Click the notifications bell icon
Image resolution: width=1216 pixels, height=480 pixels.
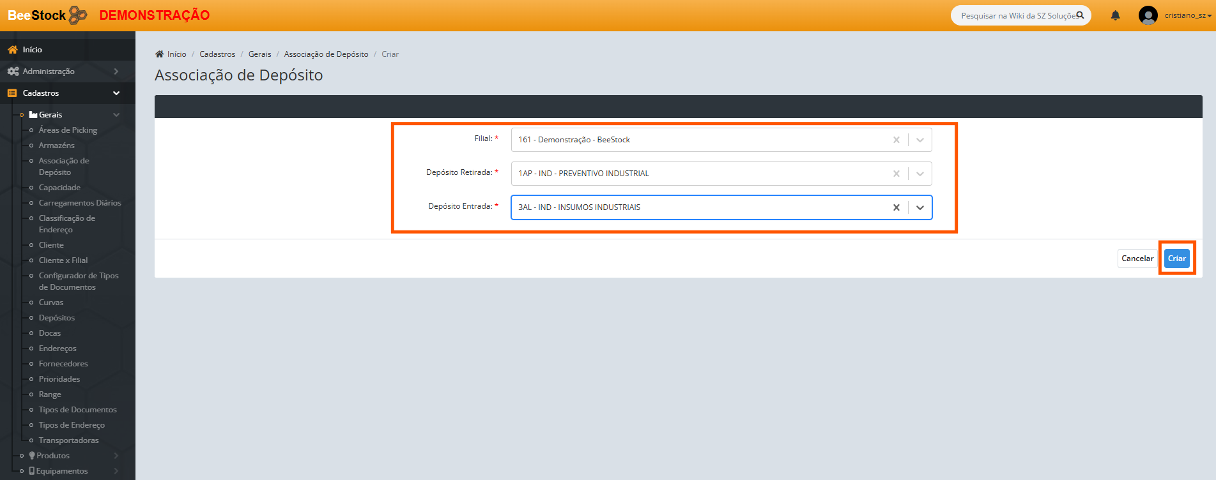point(1115,15)
